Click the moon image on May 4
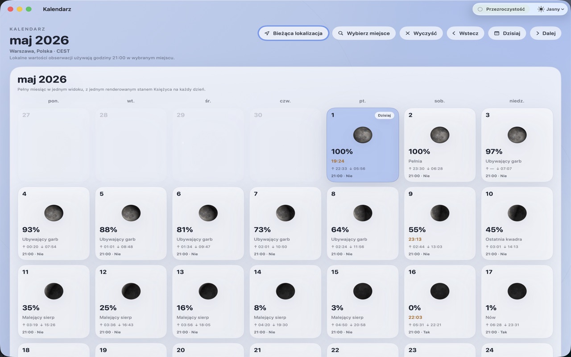This screenshot has width=571, height=357. (x=54, y=213)
